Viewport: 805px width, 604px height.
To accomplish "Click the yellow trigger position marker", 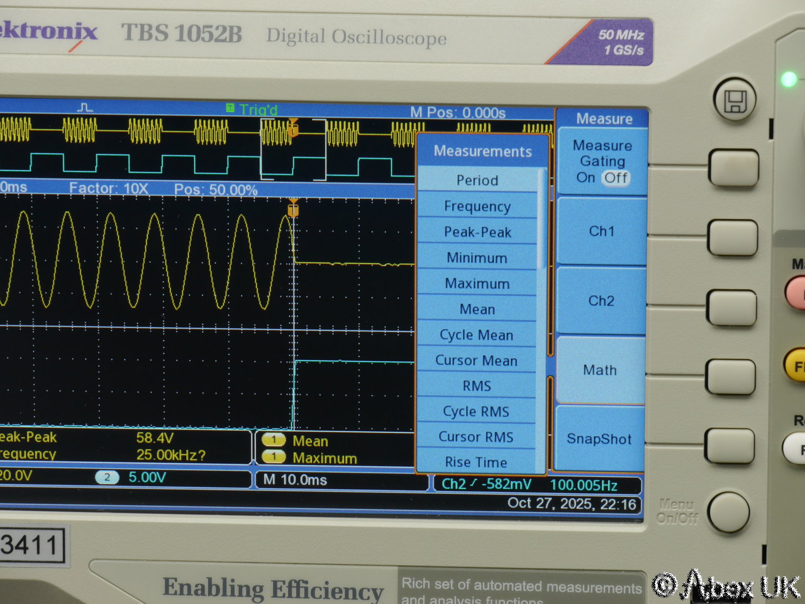I will click(293, 209).
